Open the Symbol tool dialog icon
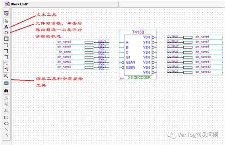 click(6, 32)
